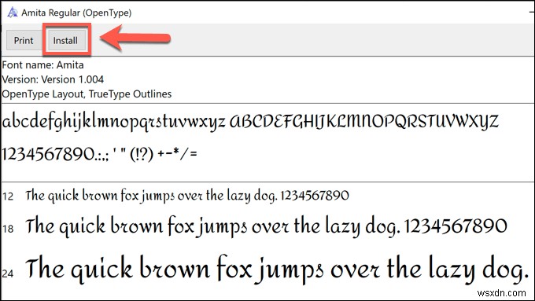Minimize the font viewer window
535x301 pixels.
[x=532, y=13]
